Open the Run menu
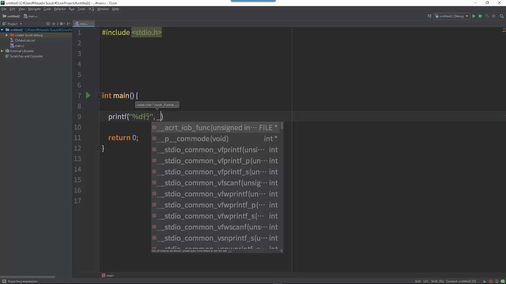Image resolution: width=506 pixels, height=284 pixels. click(72, 9)
